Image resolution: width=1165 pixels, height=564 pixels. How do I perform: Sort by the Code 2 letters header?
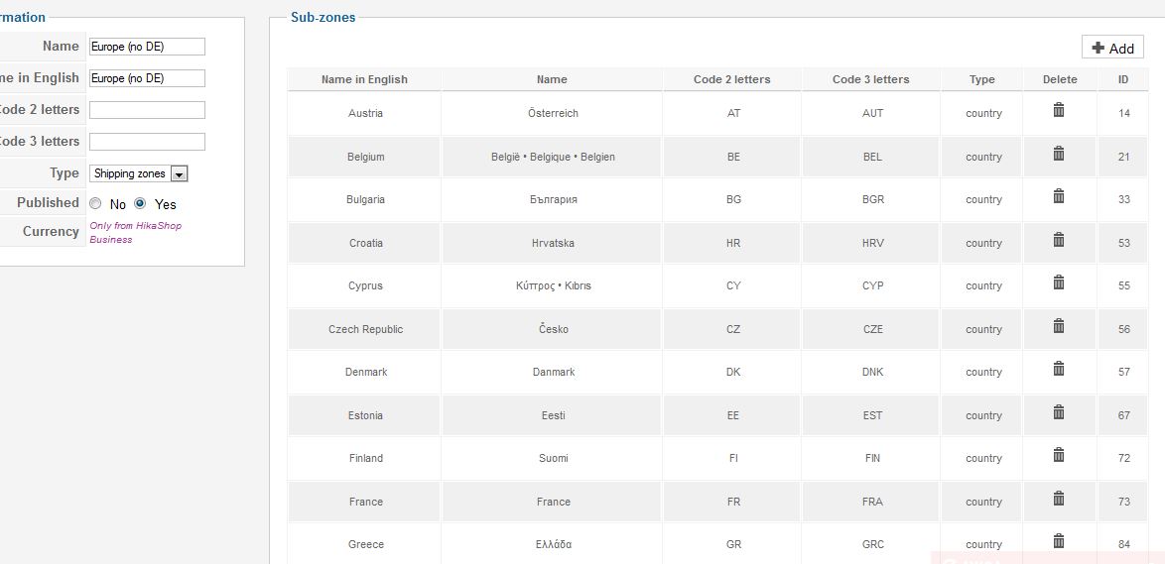(x=731, y=79)
